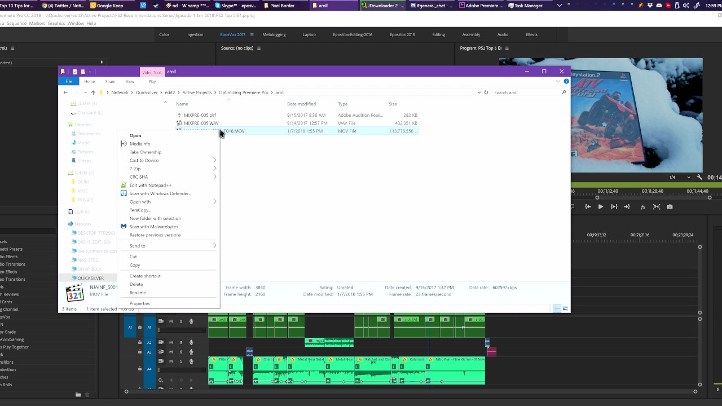Click the Export Frame camera icon
The height and width of the screenshot is (406, 722).
click(x=670, y=207)
